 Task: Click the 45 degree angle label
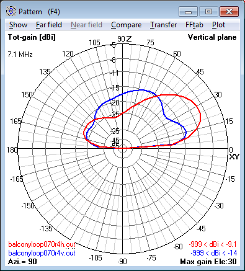(200, 72)
